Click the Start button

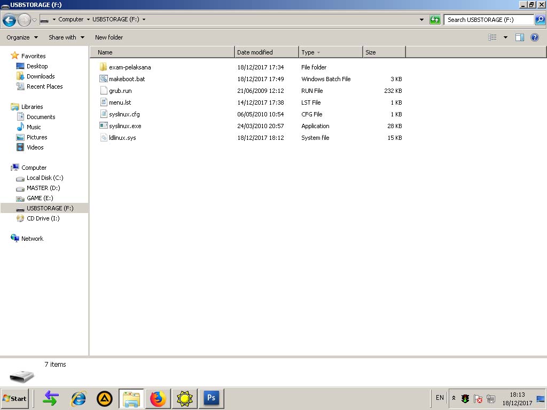(14, 398)
